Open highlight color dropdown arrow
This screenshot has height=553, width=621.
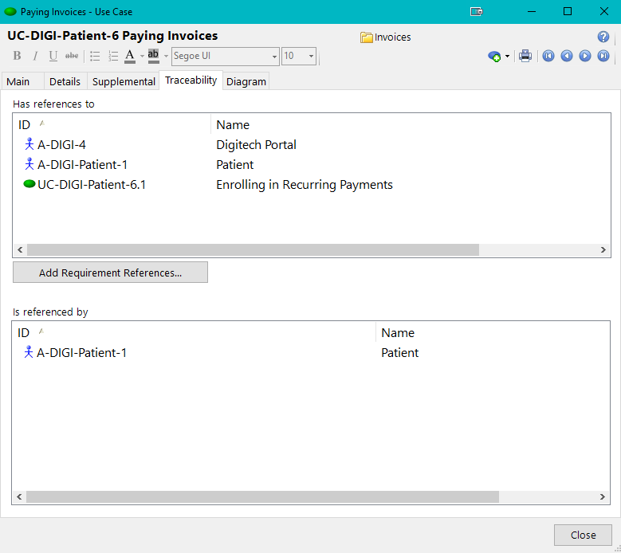pos(166,57)
